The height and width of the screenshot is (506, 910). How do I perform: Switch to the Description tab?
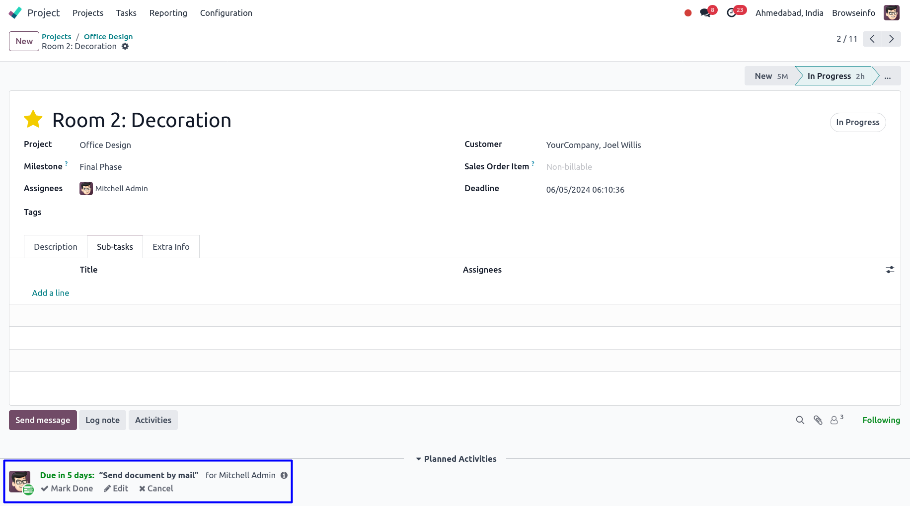tap(56, 247)
